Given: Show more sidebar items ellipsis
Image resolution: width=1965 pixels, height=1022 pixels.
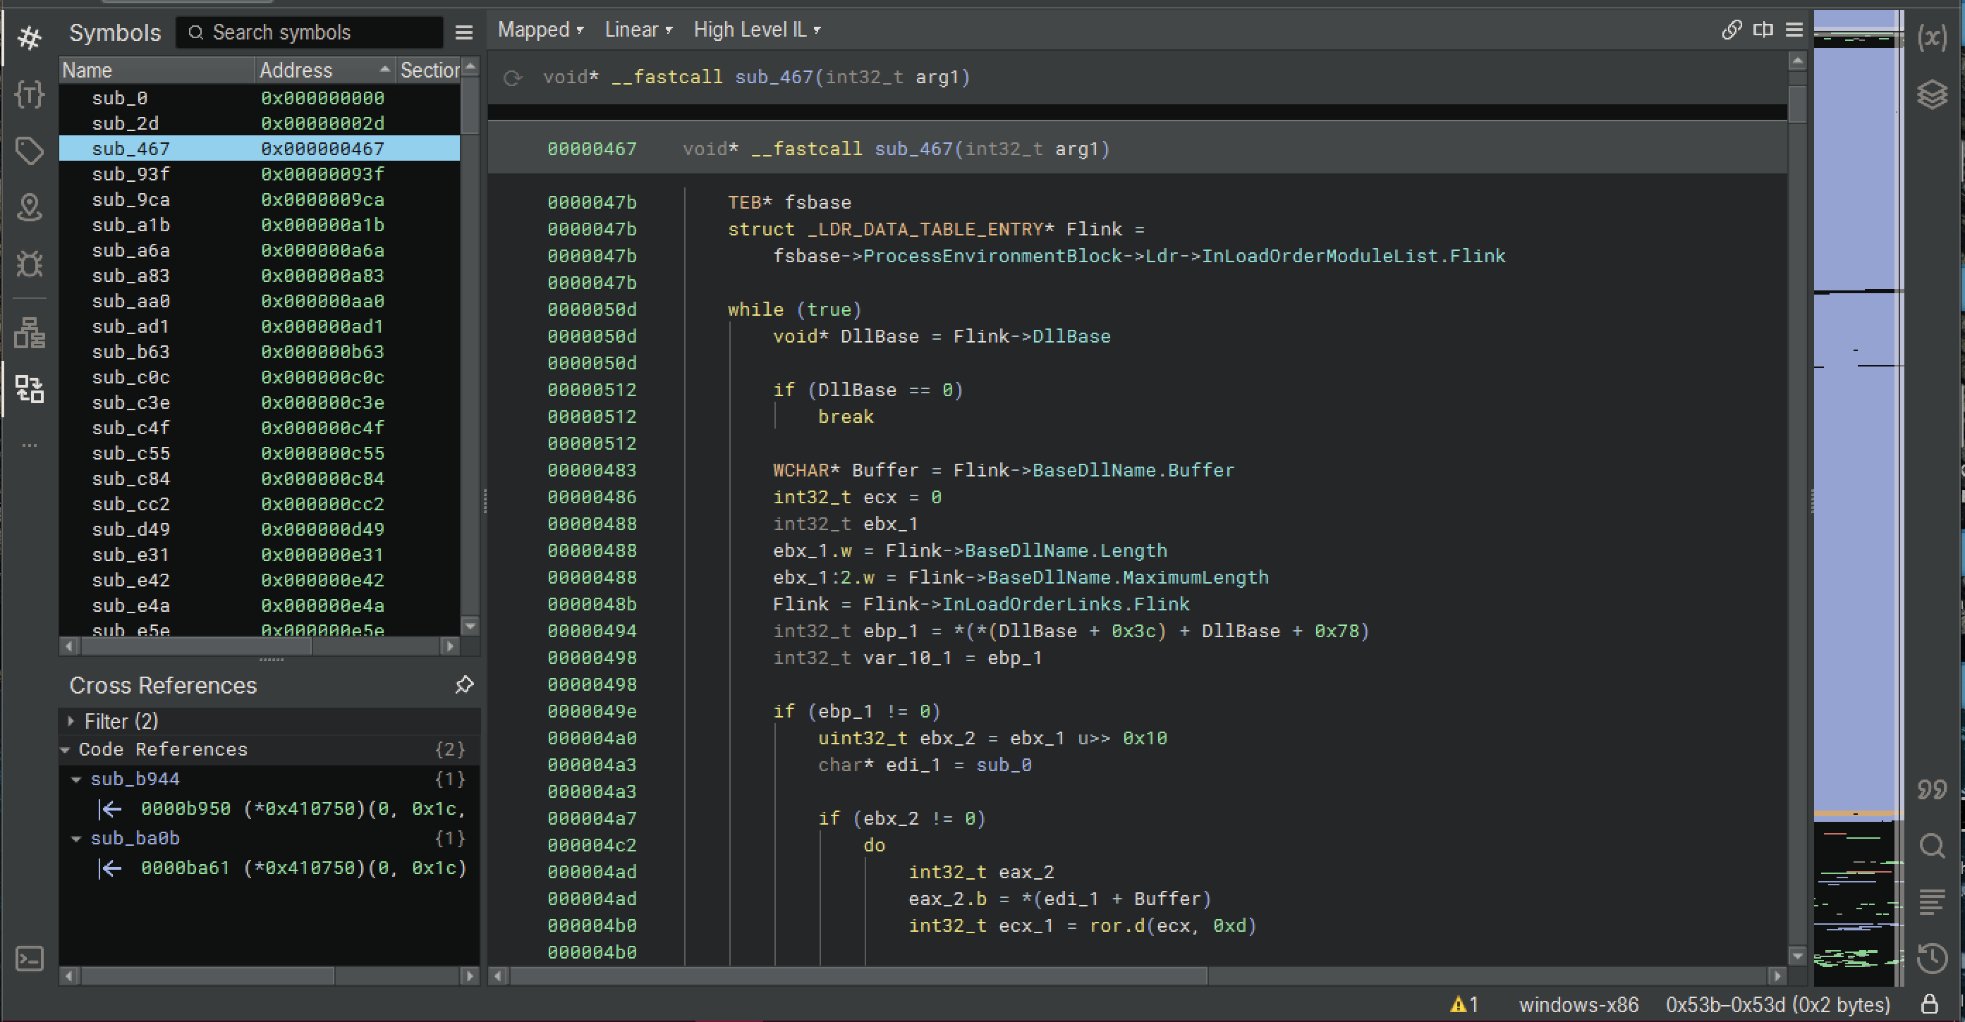Looking at the screenshot, I should [30, 445].
